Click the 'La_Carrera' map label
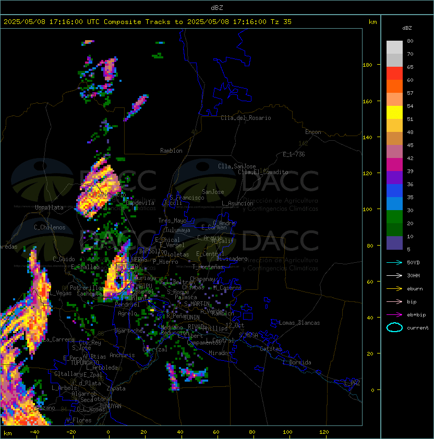Viewport: 434px width, 439px height. click(x=58, y=339)
